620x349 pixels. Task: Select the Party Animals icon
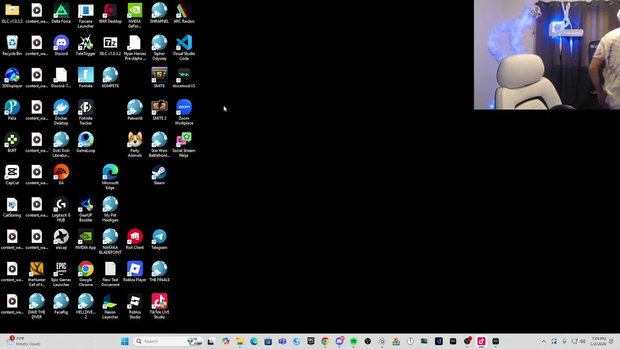tap(135, 145)
